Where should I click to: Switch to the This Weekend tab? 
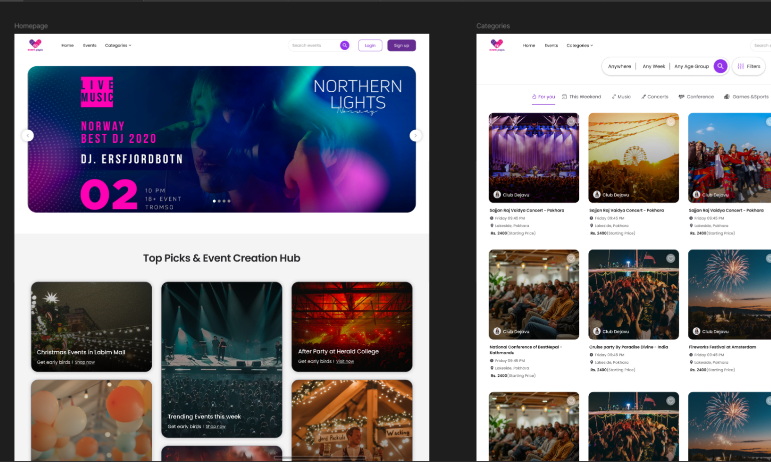[581, 97]
